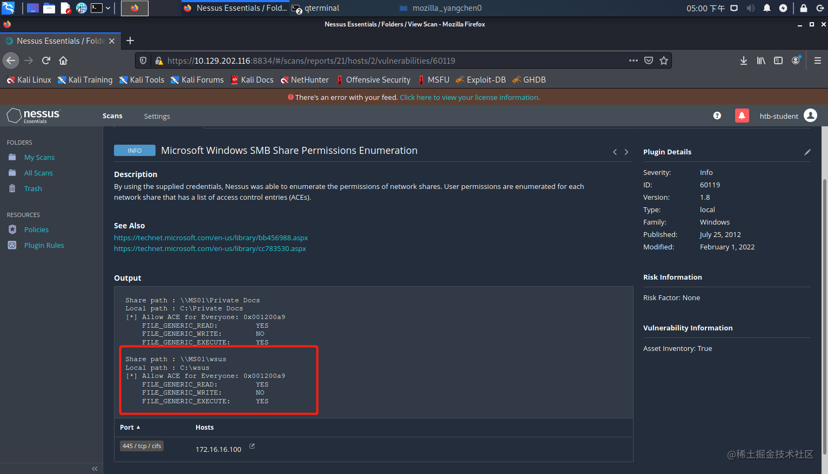
Task: Open the Kali applications menu icon
Action: tap(8, 8)
